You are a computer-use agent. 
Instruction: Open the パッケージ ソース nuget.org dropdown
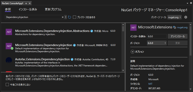pyautogui.click(x=174, y=17)
